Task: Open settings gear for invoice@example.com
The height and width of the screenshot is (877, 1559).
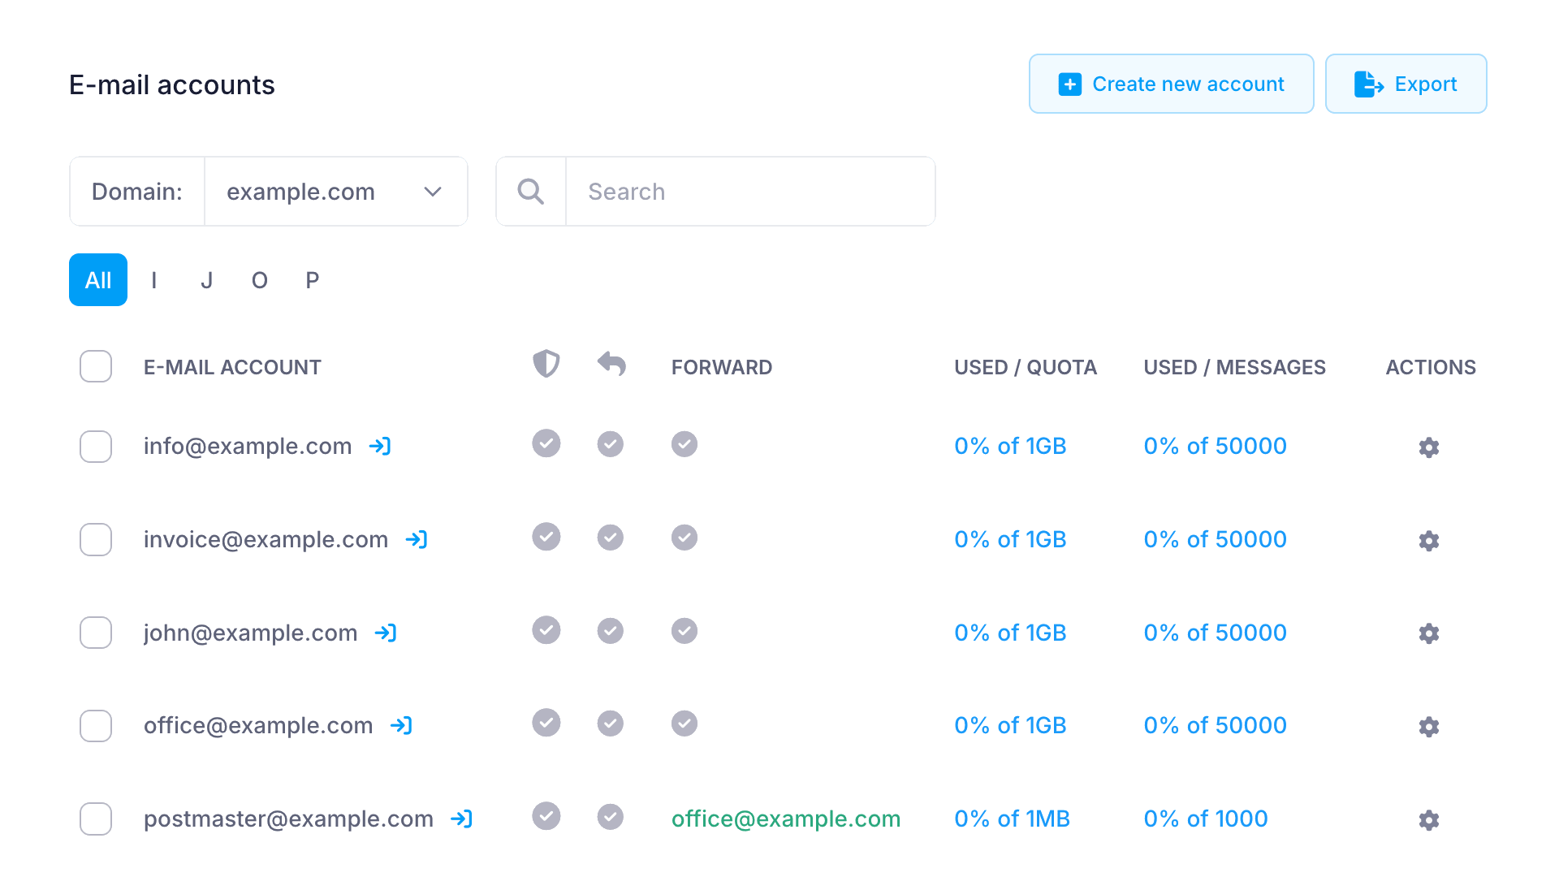Action: click(x=1429, y=541)
